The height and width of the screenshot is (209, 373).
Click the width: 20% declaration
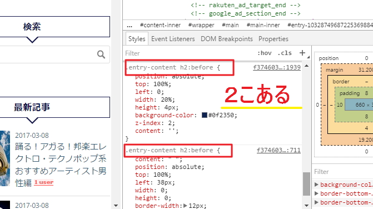(x=155, y=99)
